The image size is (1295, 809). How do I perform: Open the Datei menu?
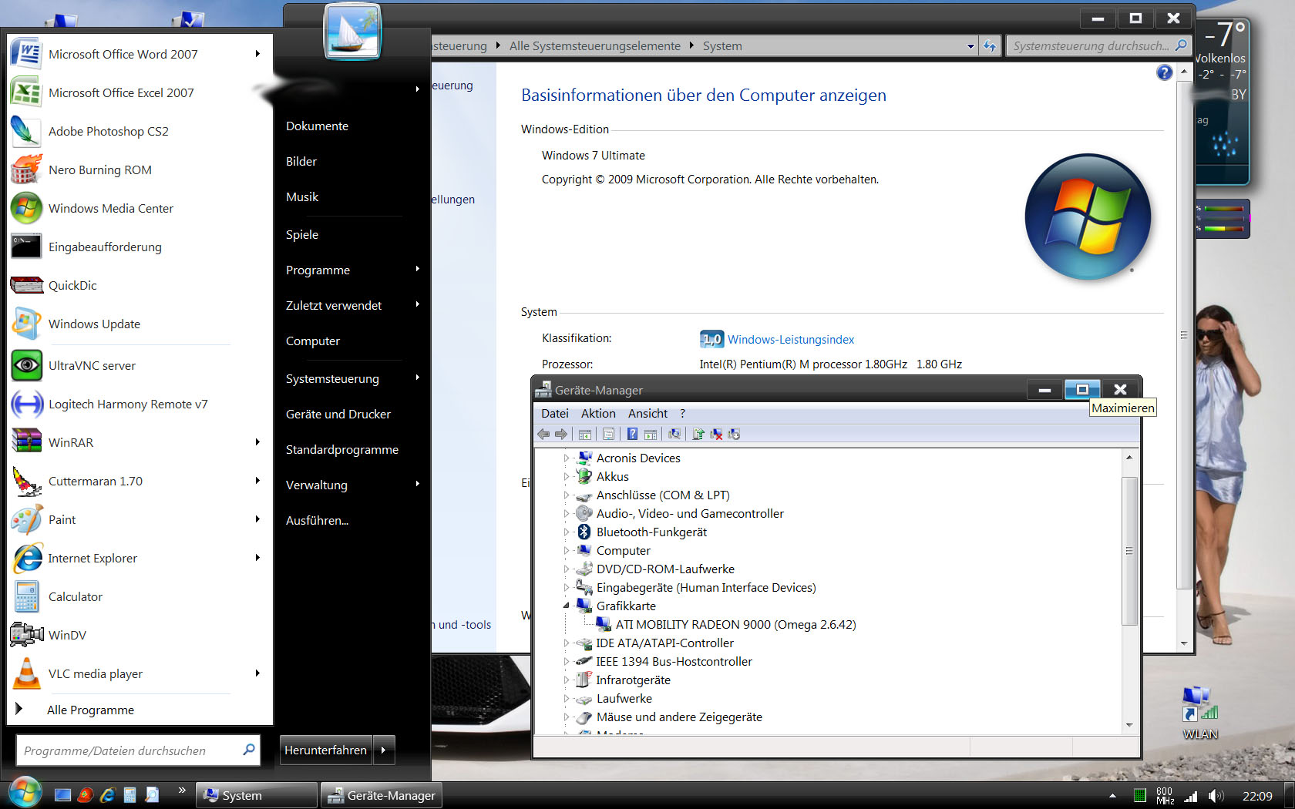click(x=555, y=414)
